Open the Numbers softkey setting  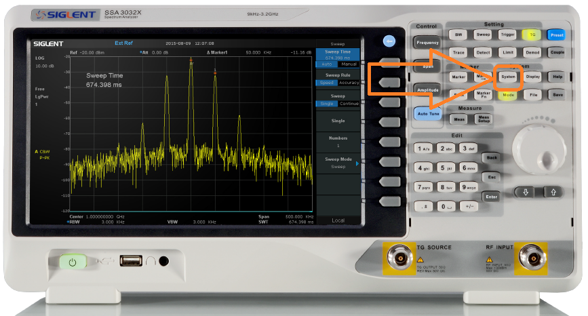click(x=337, y=142)
